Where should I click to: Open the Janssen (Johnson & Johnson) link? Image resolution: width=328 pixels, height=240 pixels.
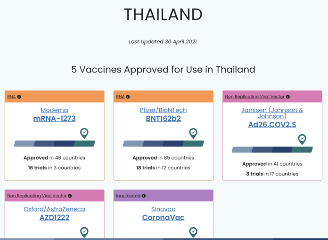[x=272, y=113]
